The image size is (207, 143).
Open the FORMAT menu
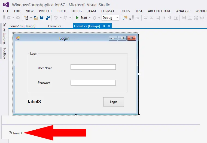108,11
